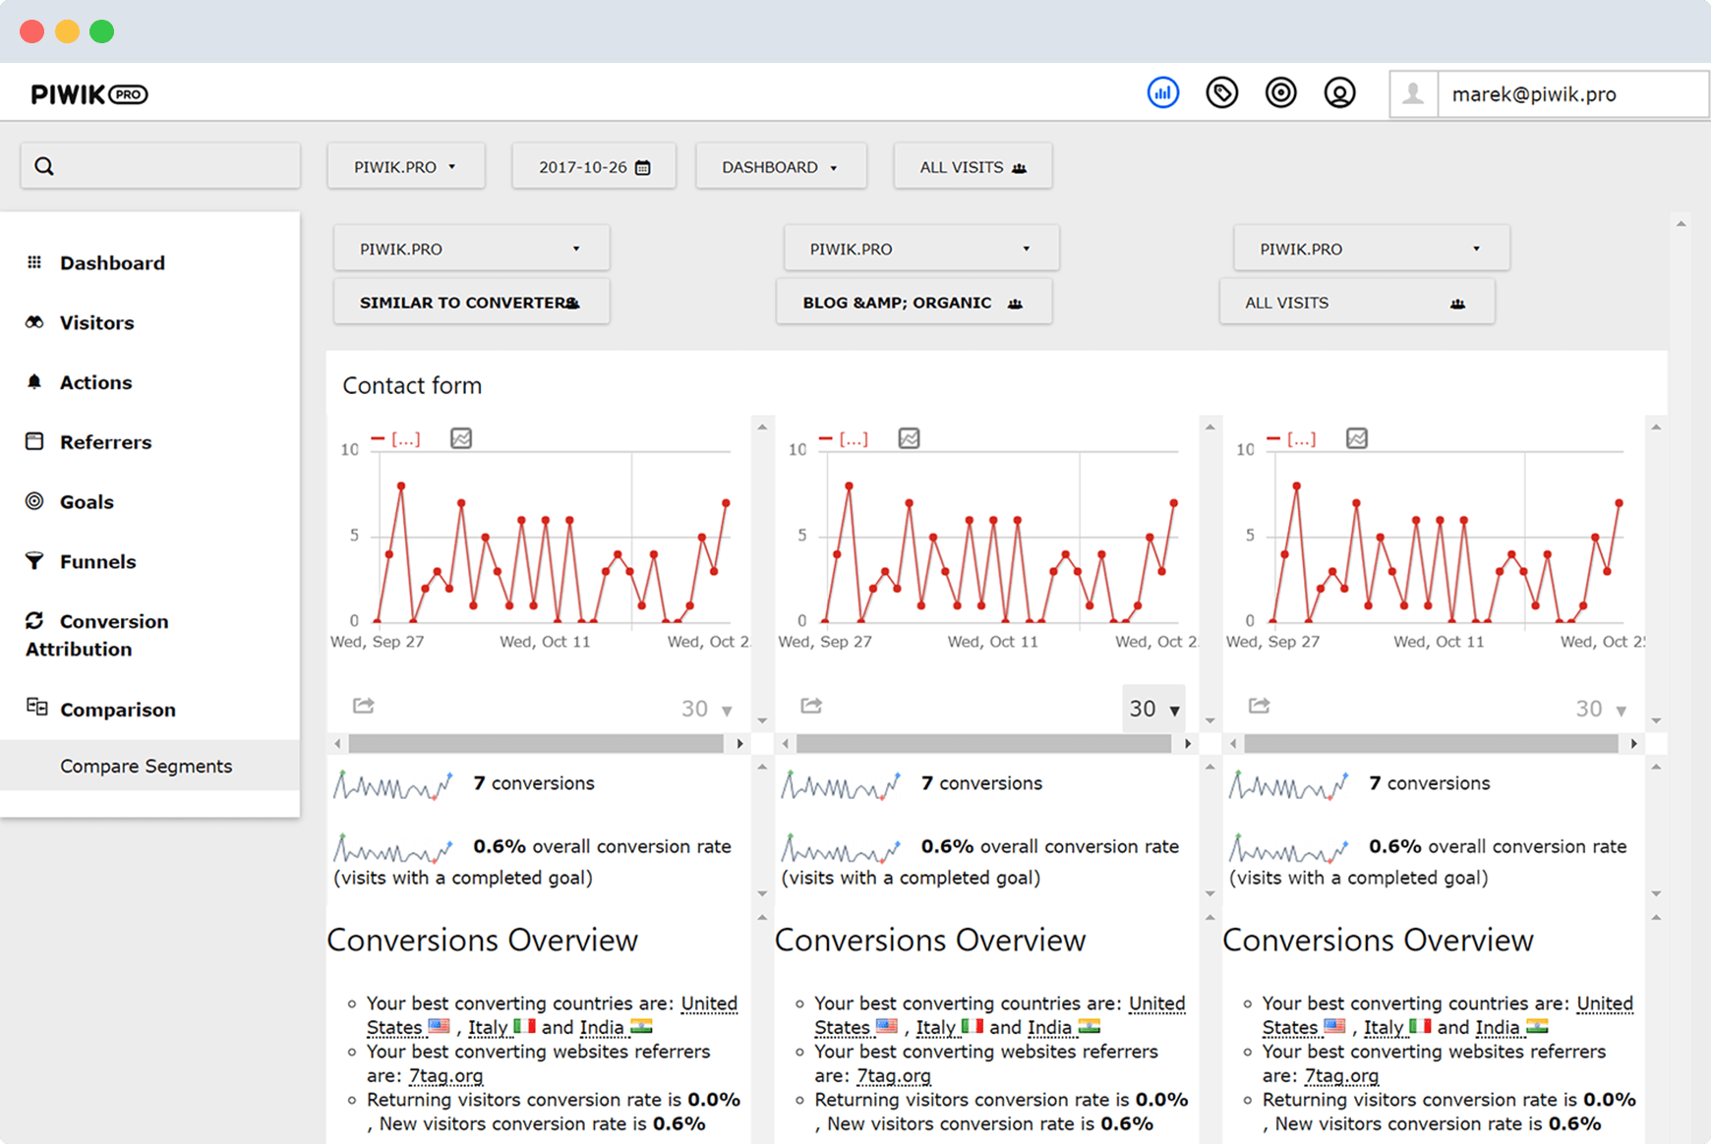Expand middle column PIWIK.PRO site dropdown
This screenshot has height=1144, width=1711.
pos(921,249)
